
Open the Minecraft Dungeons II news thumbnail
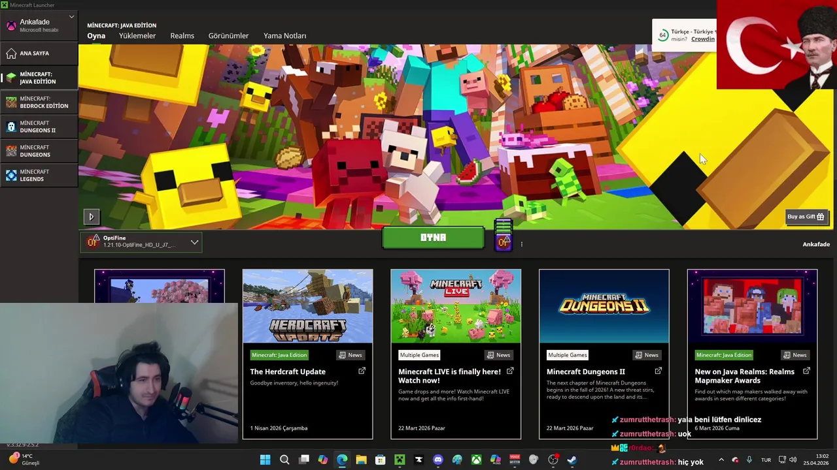point(604,306)
